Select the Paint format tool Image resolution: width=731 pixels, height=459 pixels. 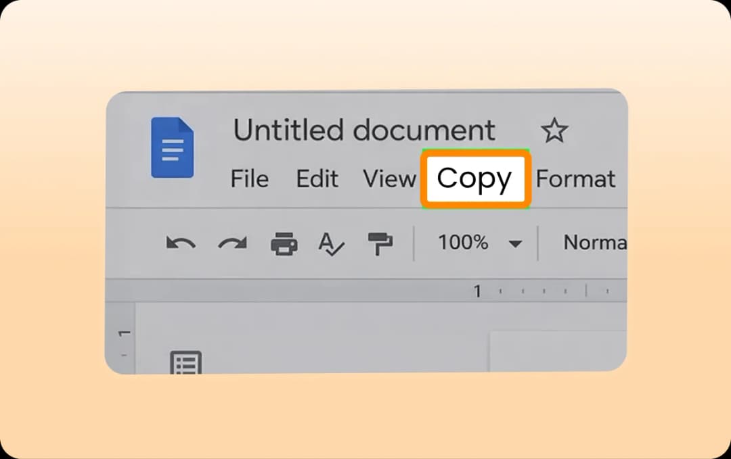point(380,243)
